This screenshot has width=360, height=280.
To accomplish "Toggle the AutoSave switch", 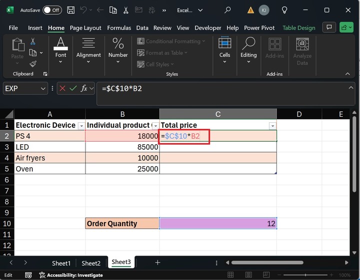I will tap(52, 10).
